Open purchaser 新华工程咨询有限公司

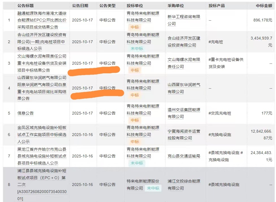[x=184, y=20]
